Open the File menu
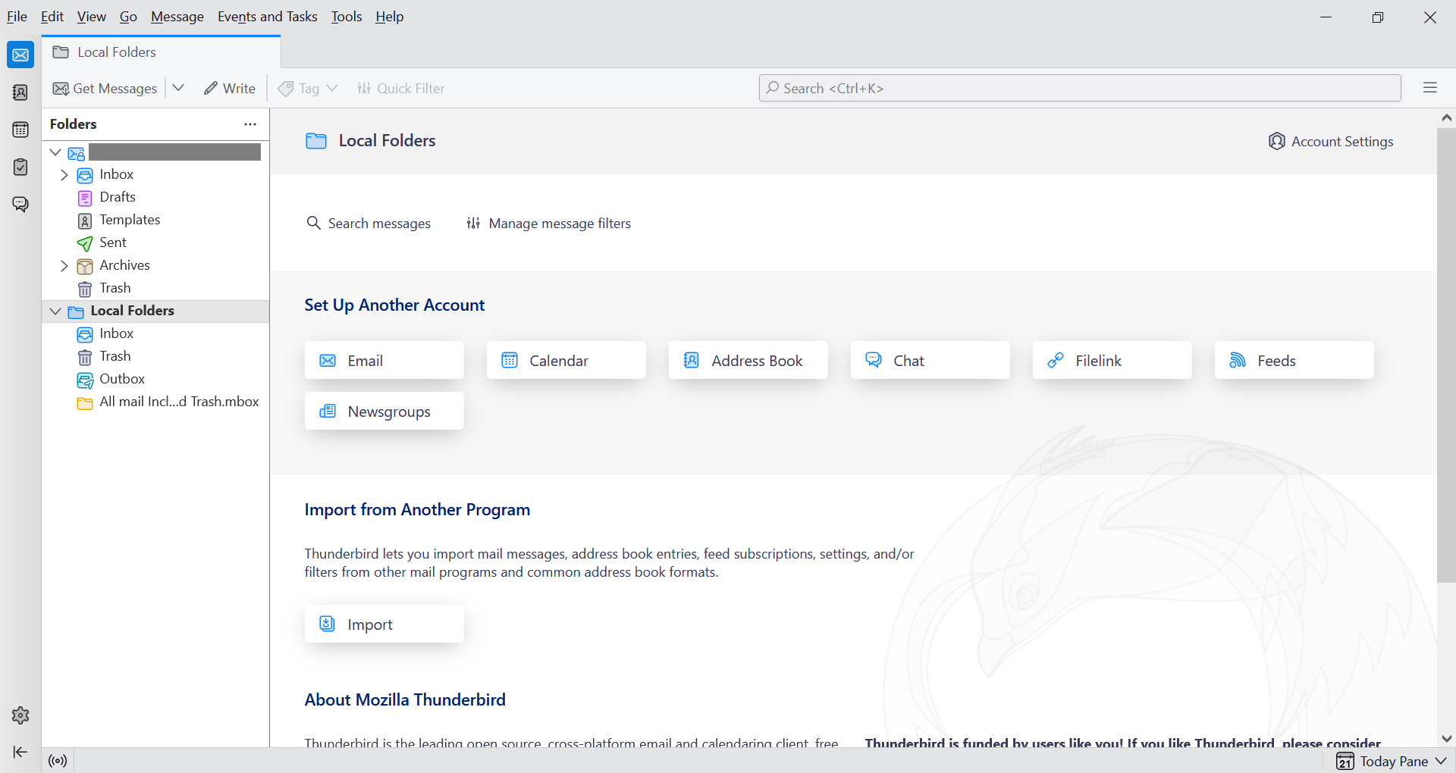 (x=17, y=17)
